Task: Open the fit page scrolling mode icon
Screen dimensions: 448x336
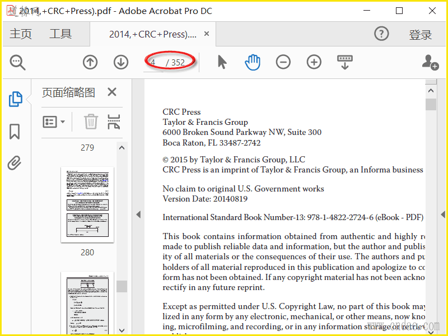Action: point(345,62)
